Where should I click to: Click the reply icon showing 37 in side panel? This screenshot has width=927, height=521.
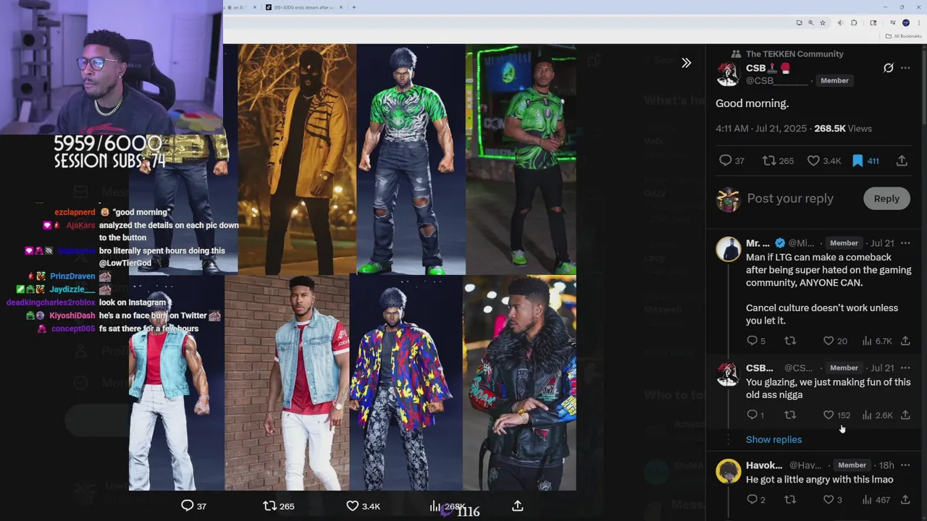[725, 161]
